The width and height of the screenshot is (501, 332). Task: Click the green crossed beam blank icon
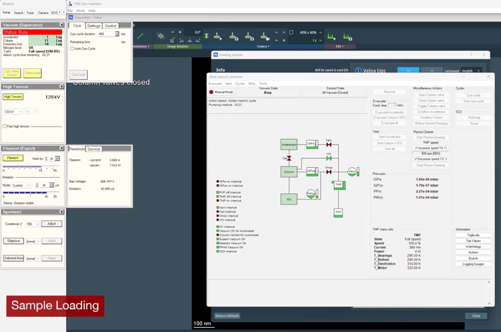pos(206,36)
